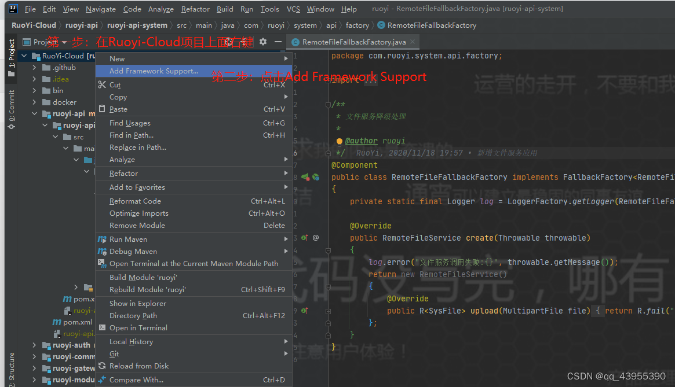Click the yellow intention bulb in editor gutter
The image size is (675, 387).
[x=339, y=142]
